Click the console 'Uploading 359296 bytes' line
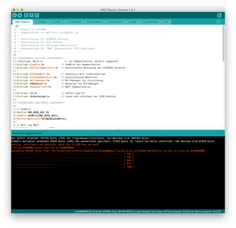 click(x=108, y=151)
